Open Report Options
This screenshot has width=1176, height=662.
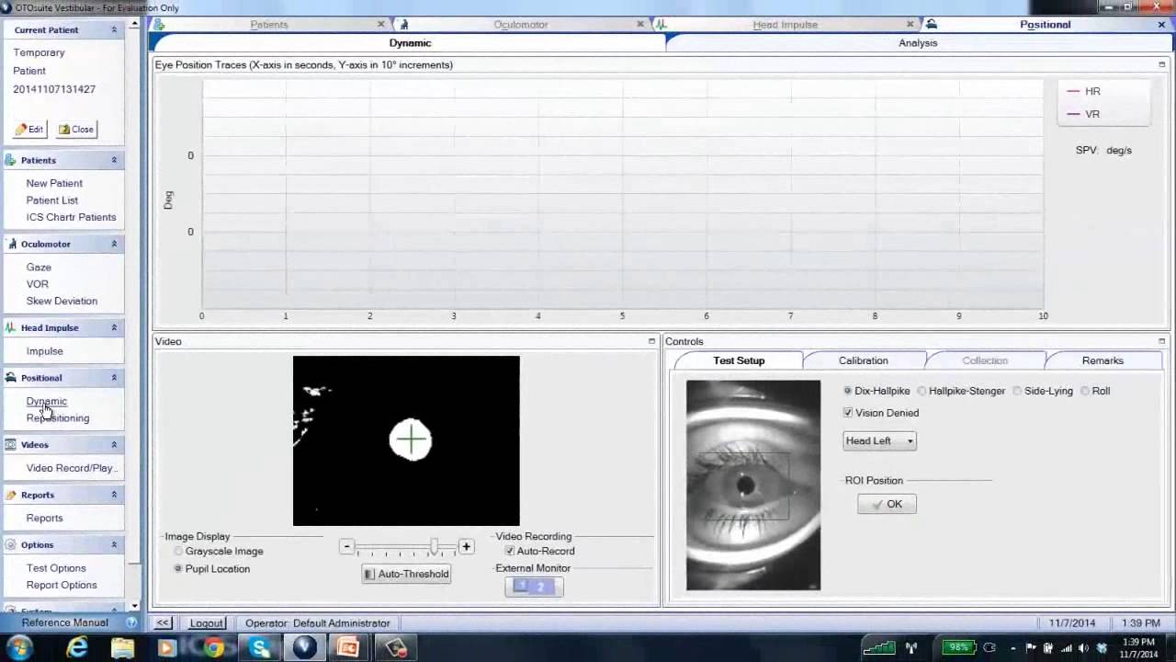[x=62, y=585]
